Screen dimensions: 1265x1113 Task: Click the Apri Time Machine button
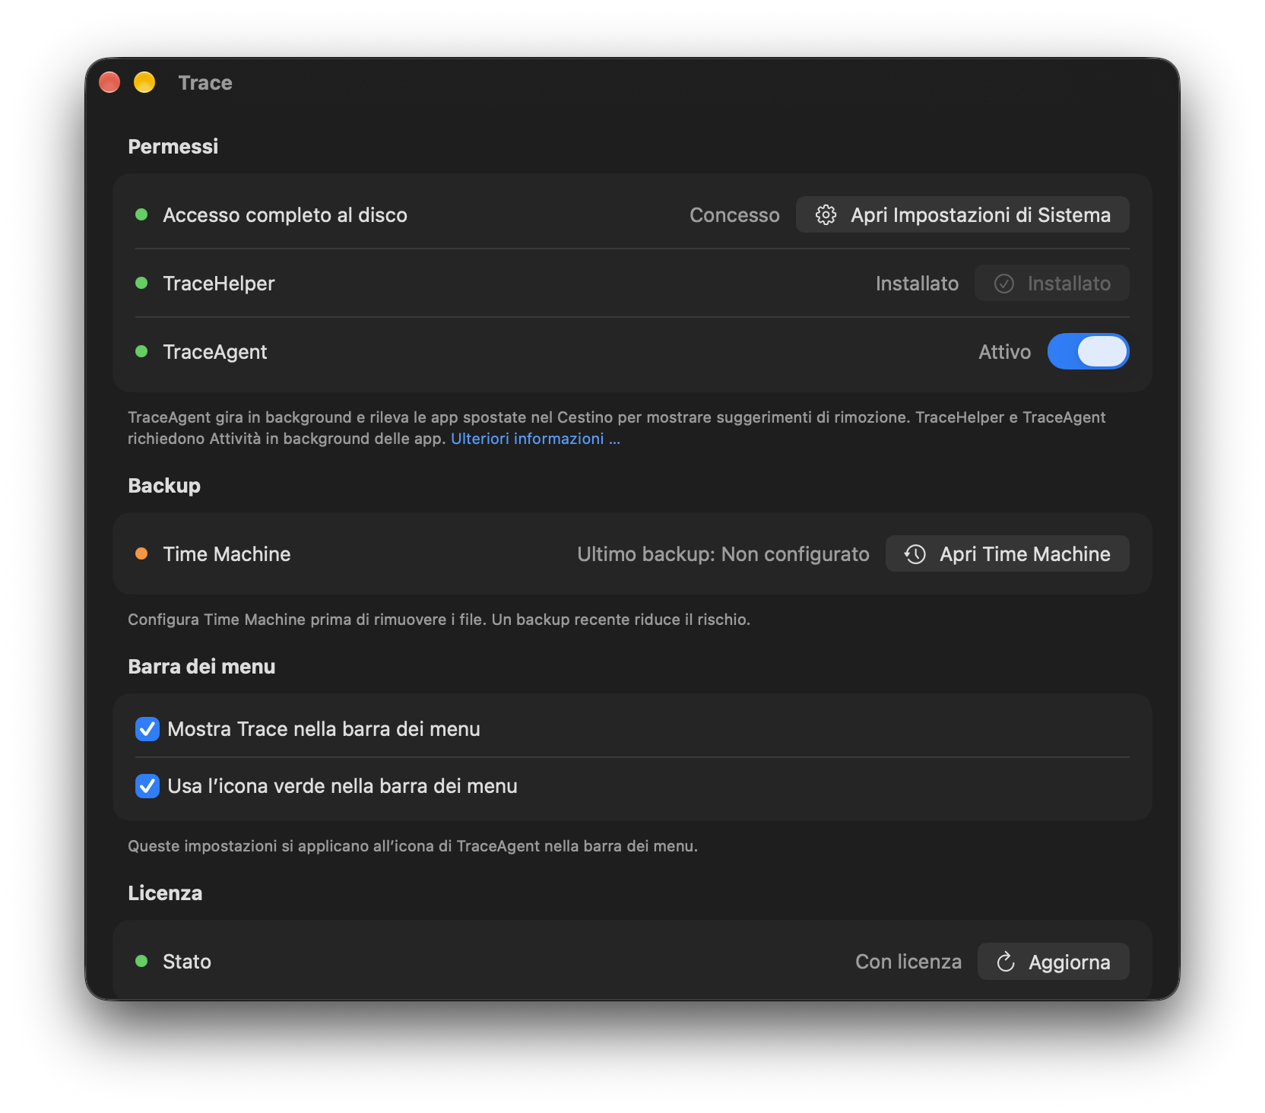tap(1007, 554)
